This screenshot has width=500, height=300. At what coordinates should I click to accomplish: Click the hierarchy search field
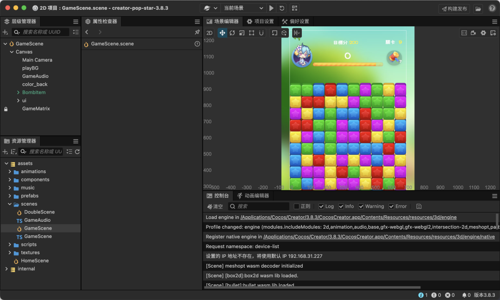[x=41, y=32]
